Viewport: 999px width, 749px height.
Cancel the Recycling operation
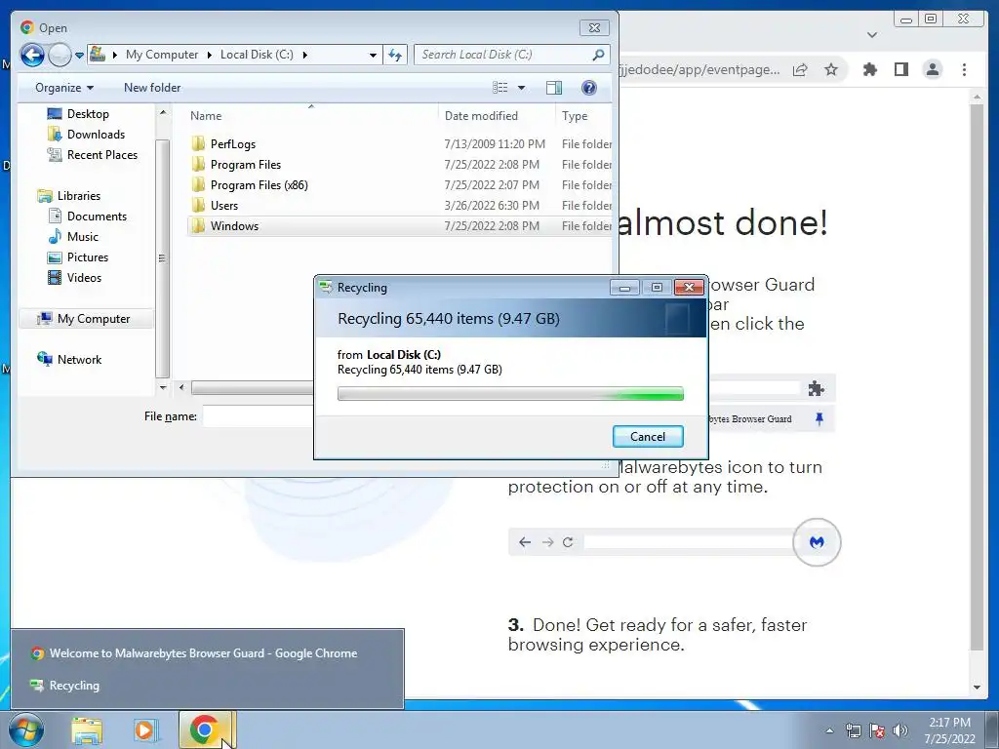pyautogui.click(x=648, y=436)
